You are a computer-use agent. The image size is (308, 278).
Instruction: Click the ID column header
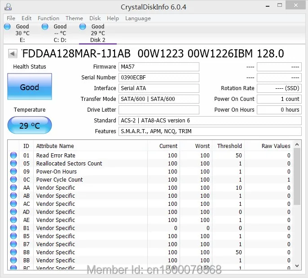pyautogui.click(x=26, y=146)
